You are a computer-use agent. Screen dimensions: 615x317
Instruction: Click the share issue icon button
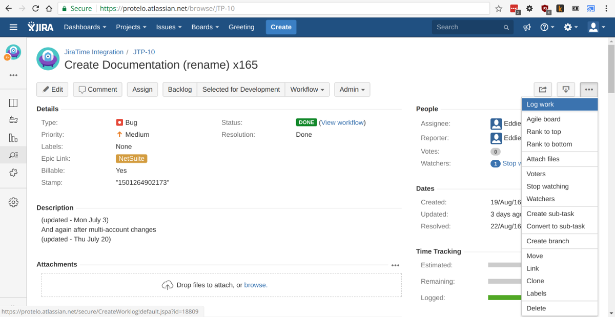[x=542, y=90]
